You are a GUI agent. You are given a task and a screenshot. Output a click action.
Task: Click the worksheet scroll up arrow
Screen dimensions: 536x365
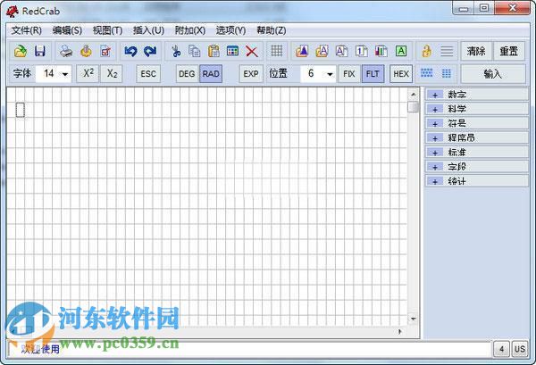414,95
